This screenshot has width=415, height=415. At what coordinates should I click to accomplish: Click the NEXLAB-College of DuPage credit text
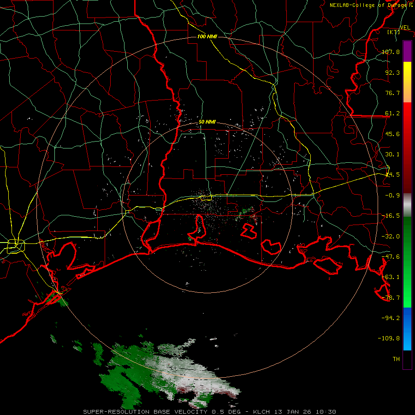pos(371,5)
